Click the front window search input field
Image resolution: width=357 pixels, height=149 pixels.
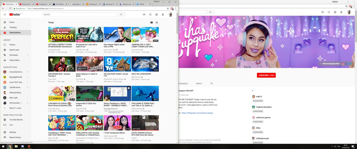click(x=79, y=14)
